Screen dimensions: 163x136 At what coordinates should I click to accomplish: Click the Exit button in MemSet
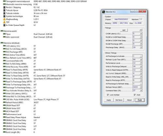(x=140, y=100)
